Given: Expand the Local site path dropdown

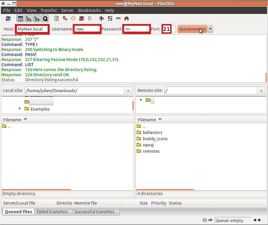Looking at the screenshot, I should (128, 91).
